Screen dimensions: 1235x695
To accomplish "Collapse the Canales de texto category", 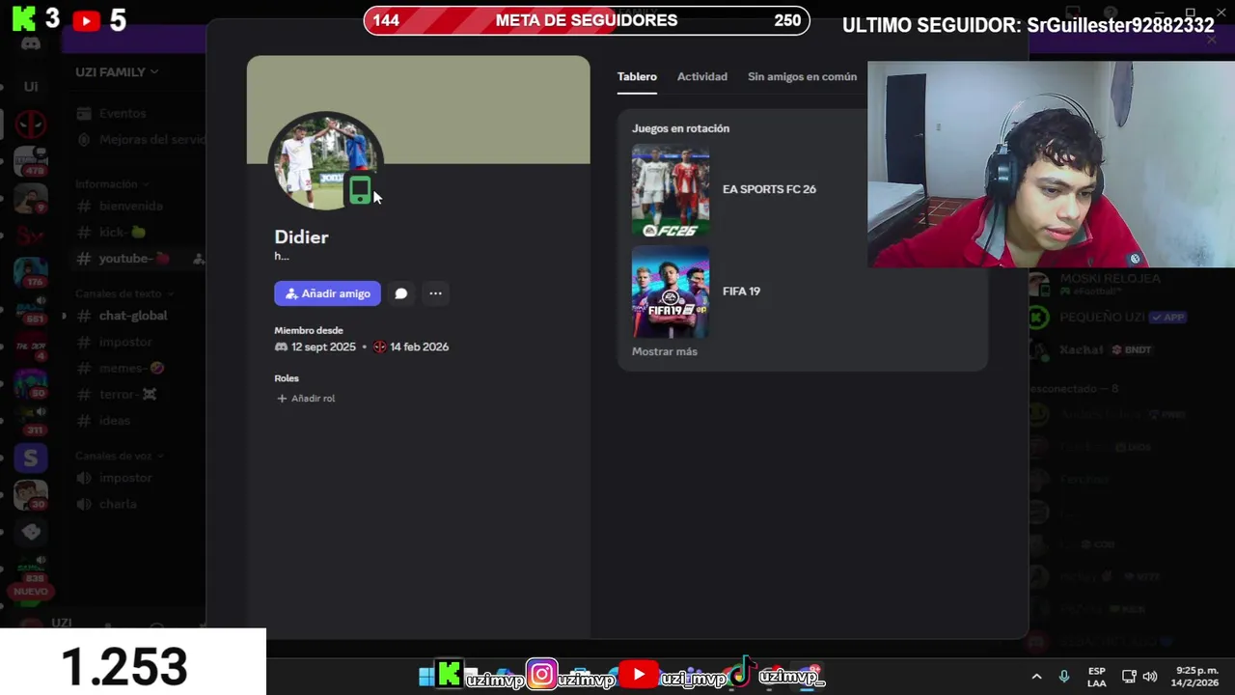I will [x=124, y=293].
